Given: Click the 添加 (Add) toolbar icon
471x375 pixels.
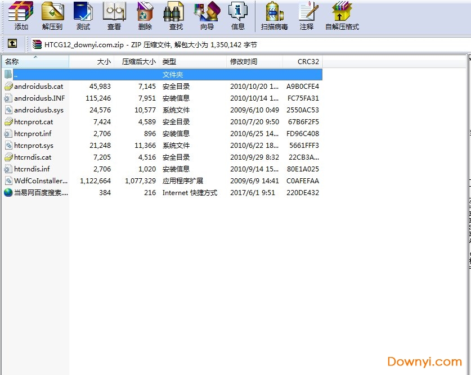Looking at the screenshot, I should coord(21,15).
